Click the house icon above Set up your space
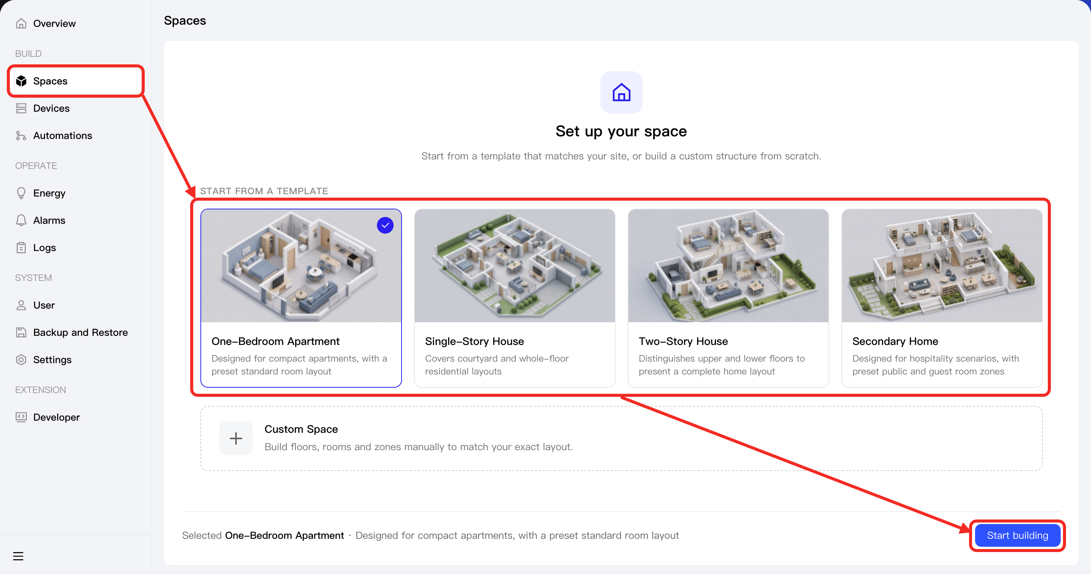Image resolution: width=1091 pixels, height=574 pixels. tap(621, 92)
